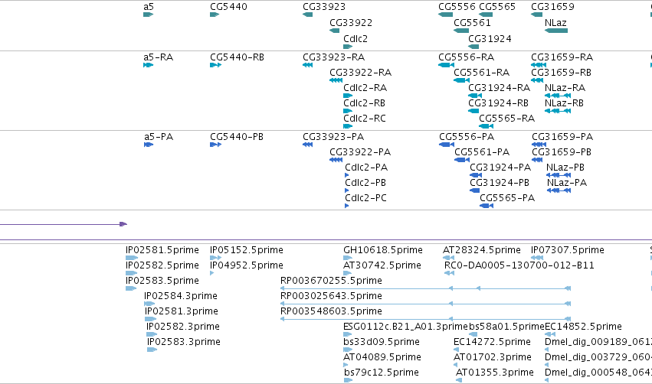Click the RP003548603.5prime alignment line
652x384 pixels.
click(426, 319)
